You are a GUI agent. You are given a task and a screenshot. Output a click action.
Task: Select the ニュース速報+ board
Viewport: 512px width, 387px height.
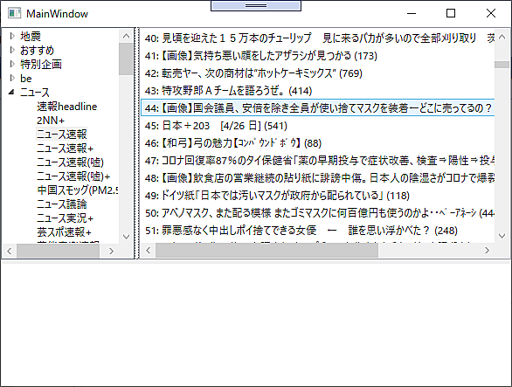pyautogui.click(x=65, y=148)
